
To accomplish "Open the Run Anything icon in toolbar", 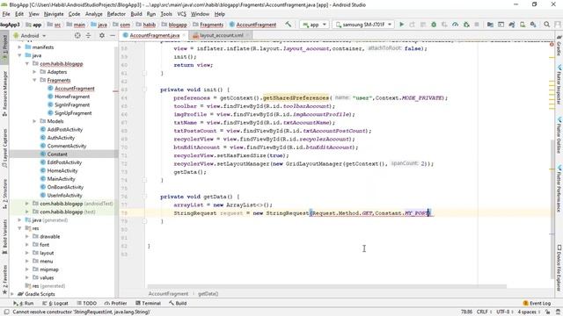I will click(x=501, y=25).
